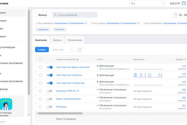Enable the Интересы campaign toggle
Image resolution: width=187 pixels, height=125 pixels.
(x=49, y=107)
